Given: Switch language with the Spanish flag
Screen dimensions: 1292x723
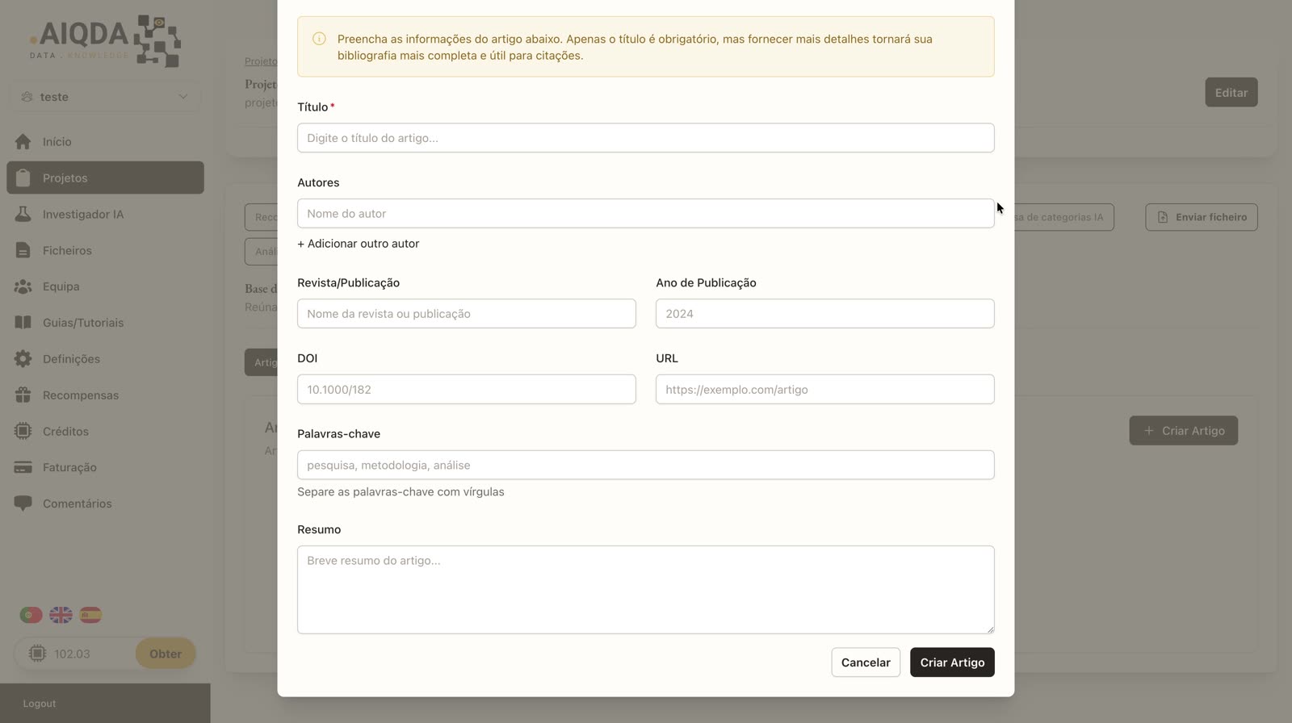Looking at the screenshot, I should point(90,615).
